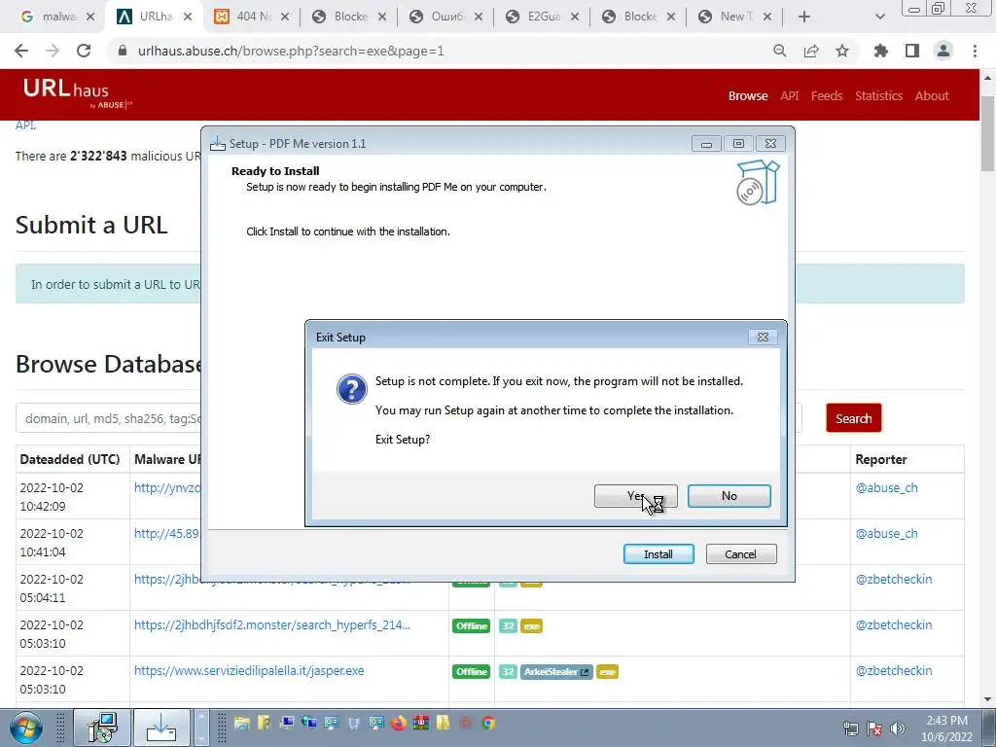
Task: Click the share page icon in address bar
Action: click(x=811, y=51)
